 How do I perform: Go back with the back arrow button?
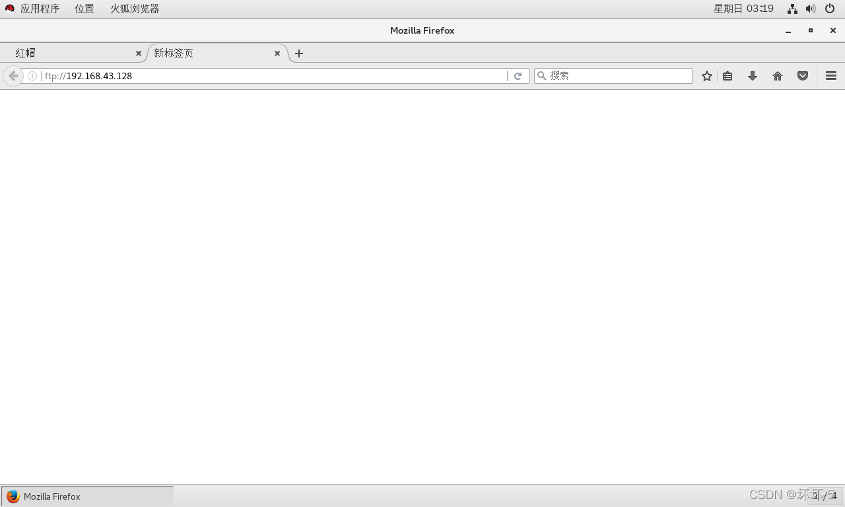point(13,76)
